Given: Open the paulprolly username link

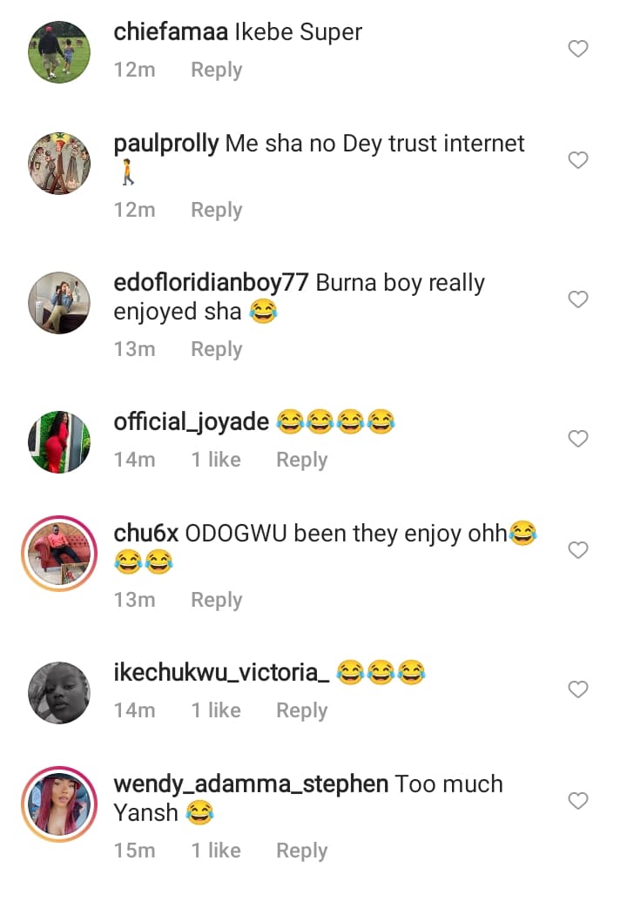Looking at the screenshot, I should click(165, 144).
